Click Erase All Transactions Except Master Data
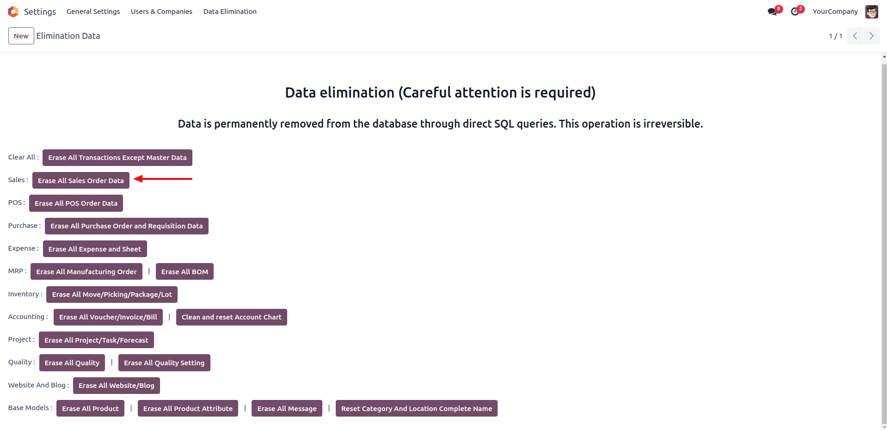Image resolution: width=887 pixels, height=430 pixels. (x=117, y=158)
